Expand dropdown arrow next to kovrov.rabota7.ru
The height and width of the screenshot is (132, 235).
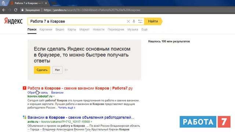coord(54,96)
